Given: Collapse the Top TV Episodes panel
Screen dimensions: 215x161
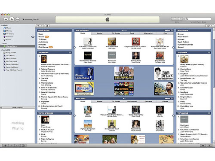Looking at the screenshot, I should pyautogui.click(x=70, y=113).
